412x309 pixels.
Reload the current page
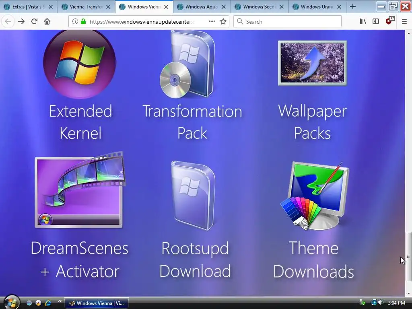coord(34,22)
